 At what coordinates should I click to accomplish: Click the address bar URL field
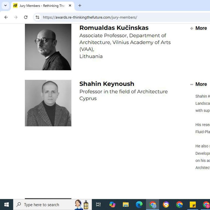point(111,17)
